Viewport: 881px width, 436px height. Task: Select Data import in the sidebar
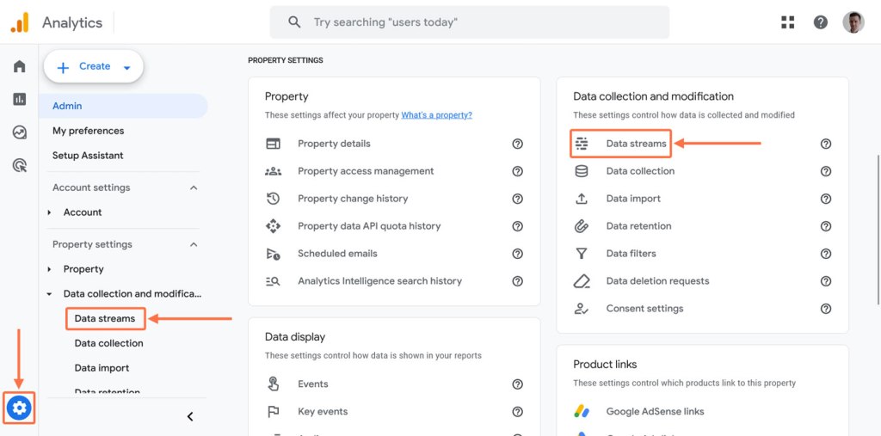[x=102, y=368]
